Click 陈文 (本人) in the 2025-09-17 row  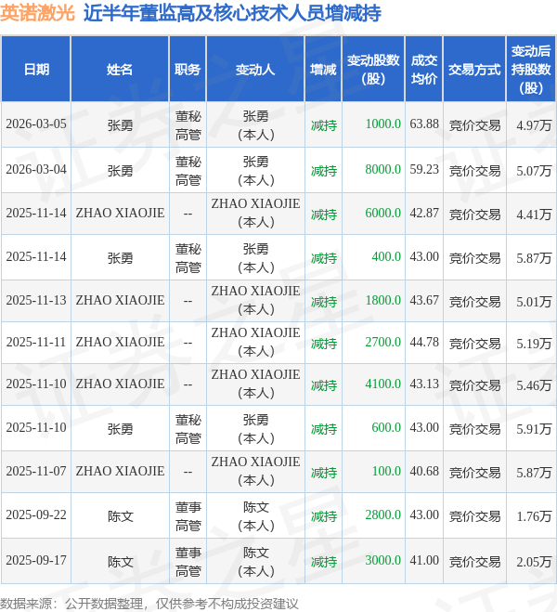(255, 562)
